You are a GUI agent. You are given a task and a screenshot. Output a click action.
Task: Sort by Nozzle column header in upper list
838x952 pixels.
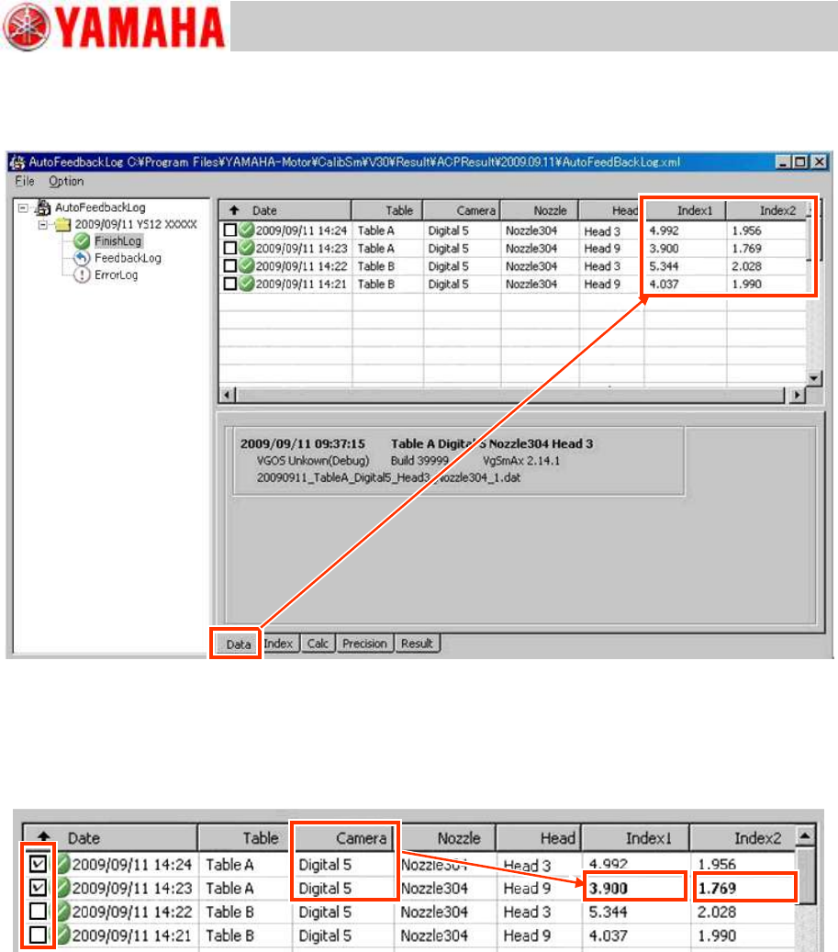coord(540,210)
